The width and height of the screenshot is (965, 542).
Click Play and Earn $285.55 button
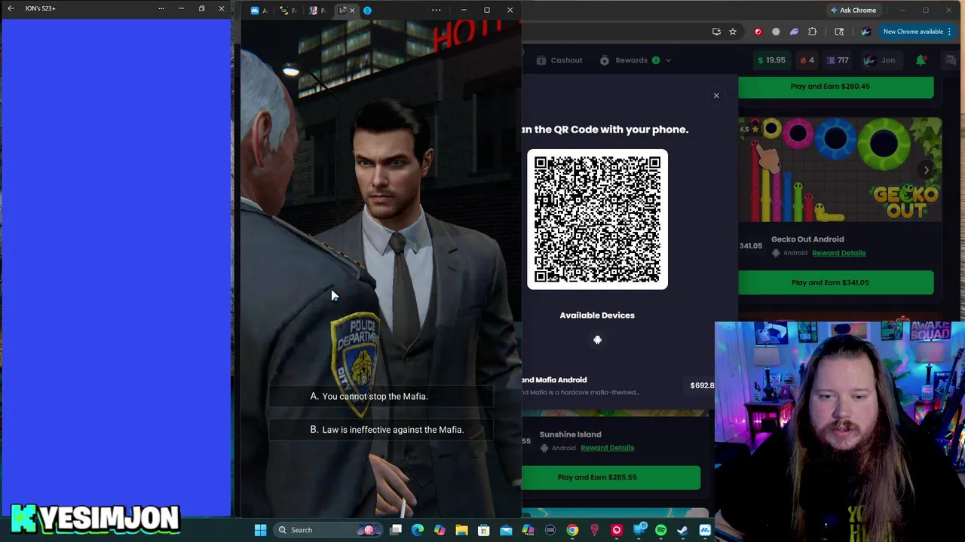[597, 477]
